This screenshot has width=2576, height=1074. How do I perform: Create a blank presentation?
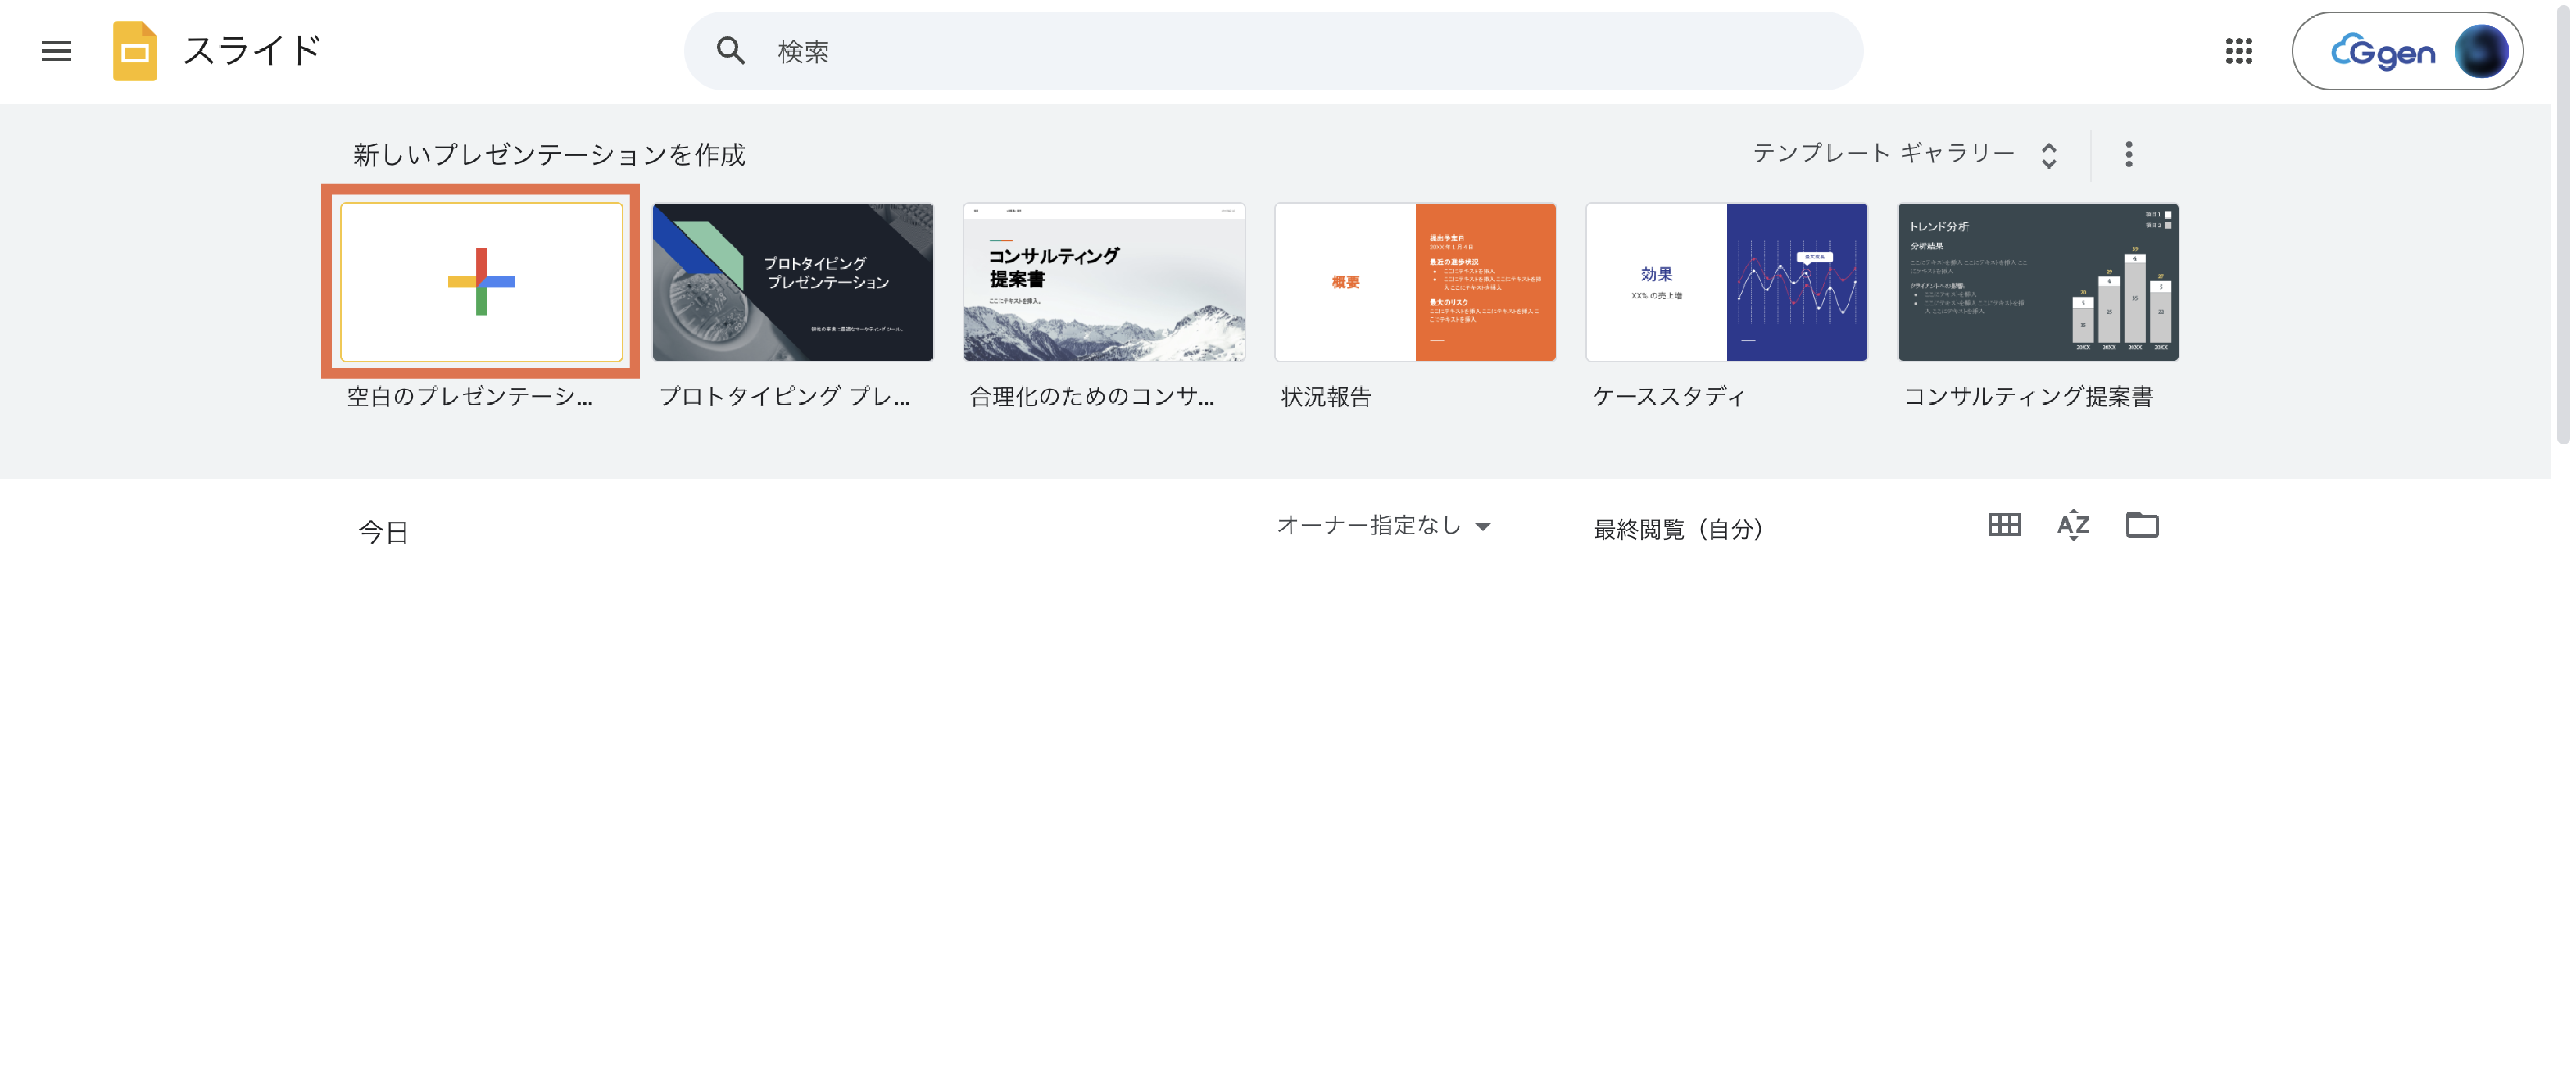(481, 282)
